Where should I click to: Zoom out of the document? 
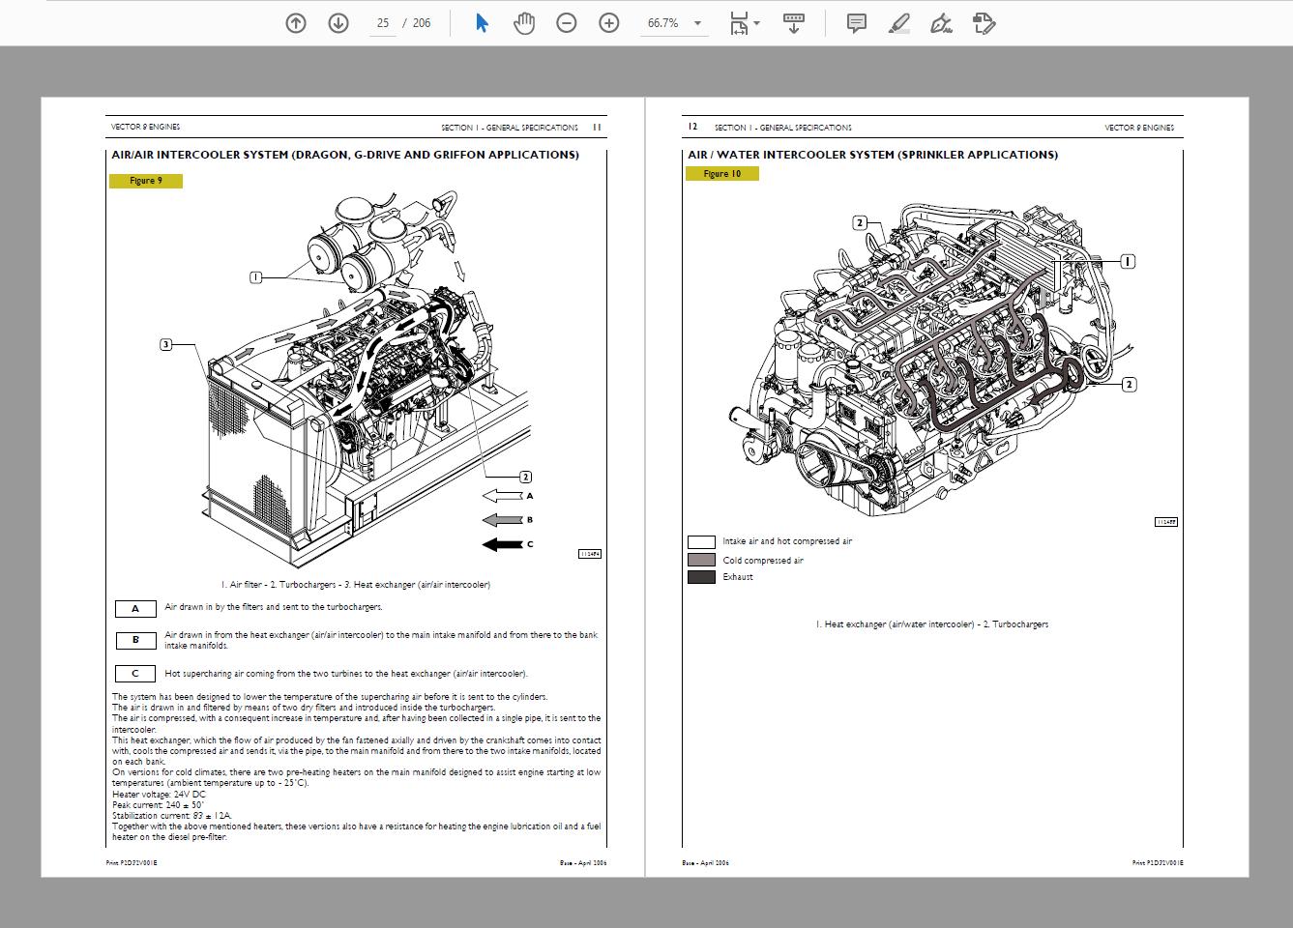(567, 22)
